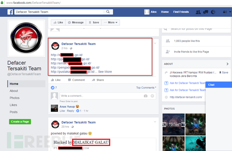
Task: Open the defacer-tersakiti.com website link
Action: (x=186, y=97)
